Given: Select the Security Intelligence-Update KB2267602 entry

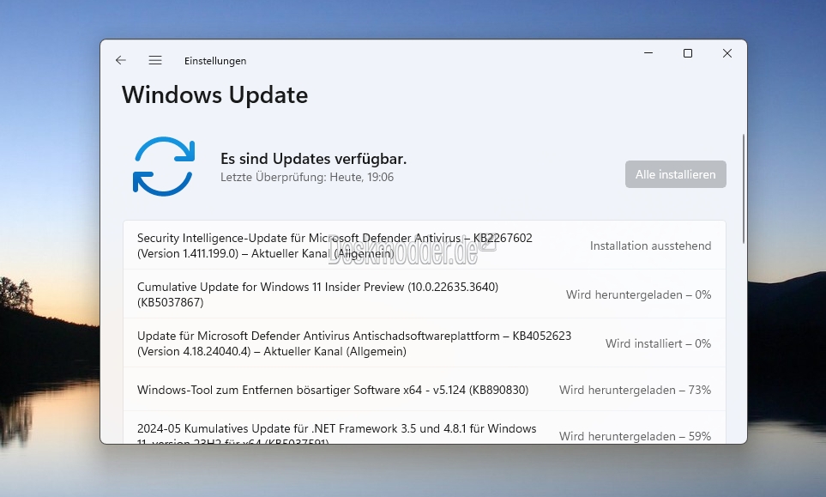Looking at the screenshot, I should [x=425, y=245].
